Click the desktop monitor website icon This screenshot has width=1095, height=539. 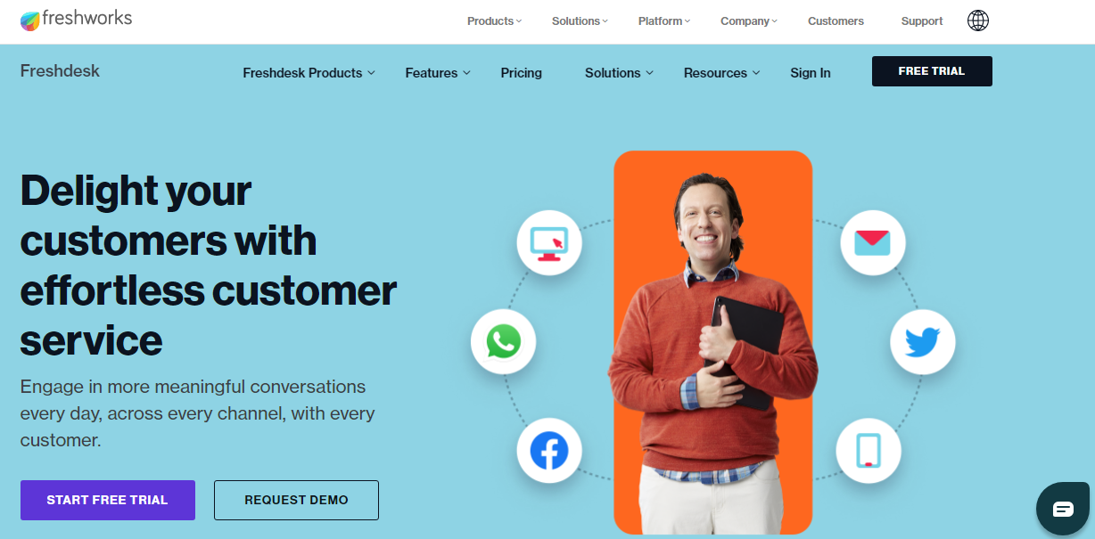(549, 241)
